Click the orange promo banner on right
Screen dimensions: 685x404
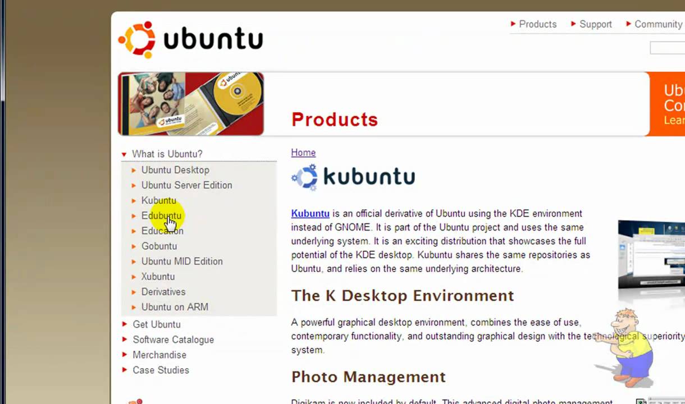666,104
